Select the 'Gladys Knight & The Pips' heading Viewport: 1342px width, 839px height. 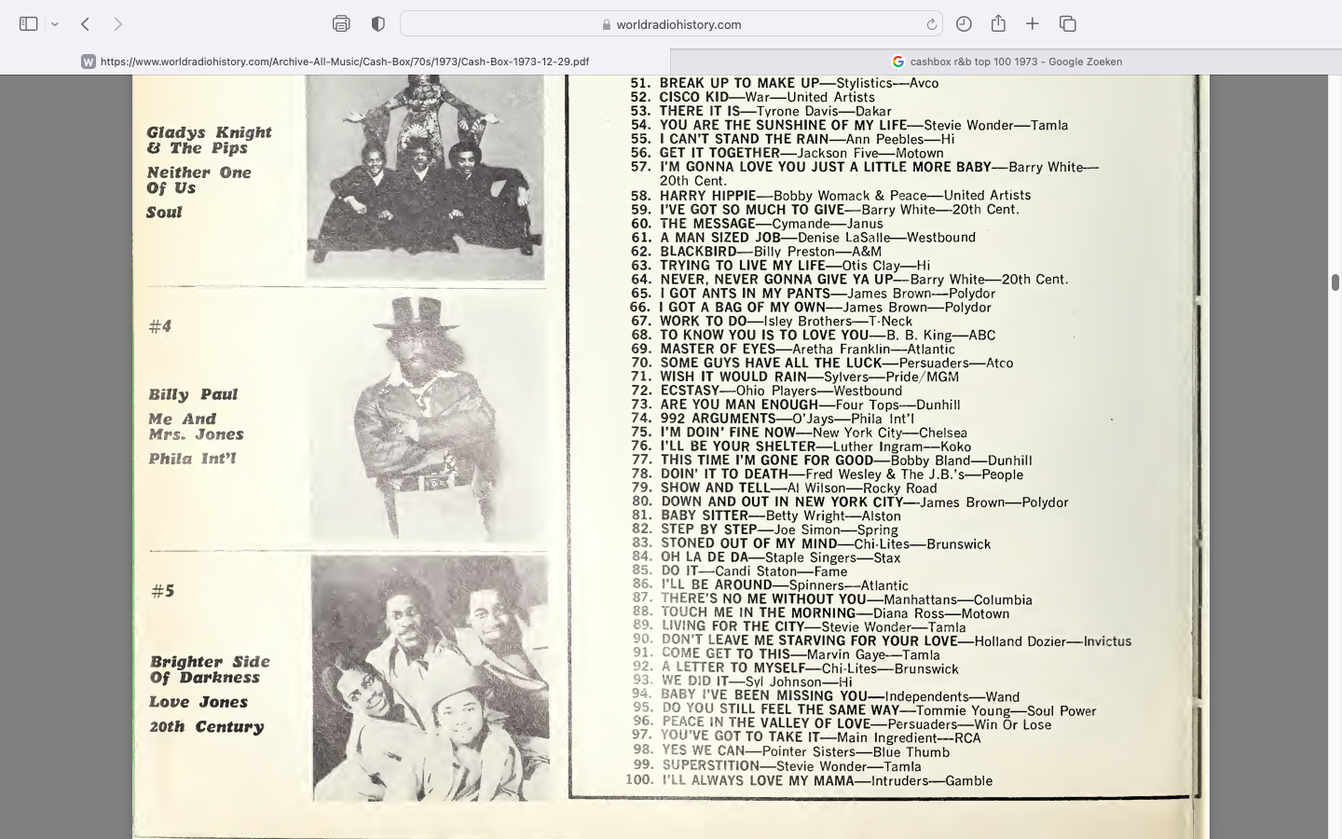(209, 140)
